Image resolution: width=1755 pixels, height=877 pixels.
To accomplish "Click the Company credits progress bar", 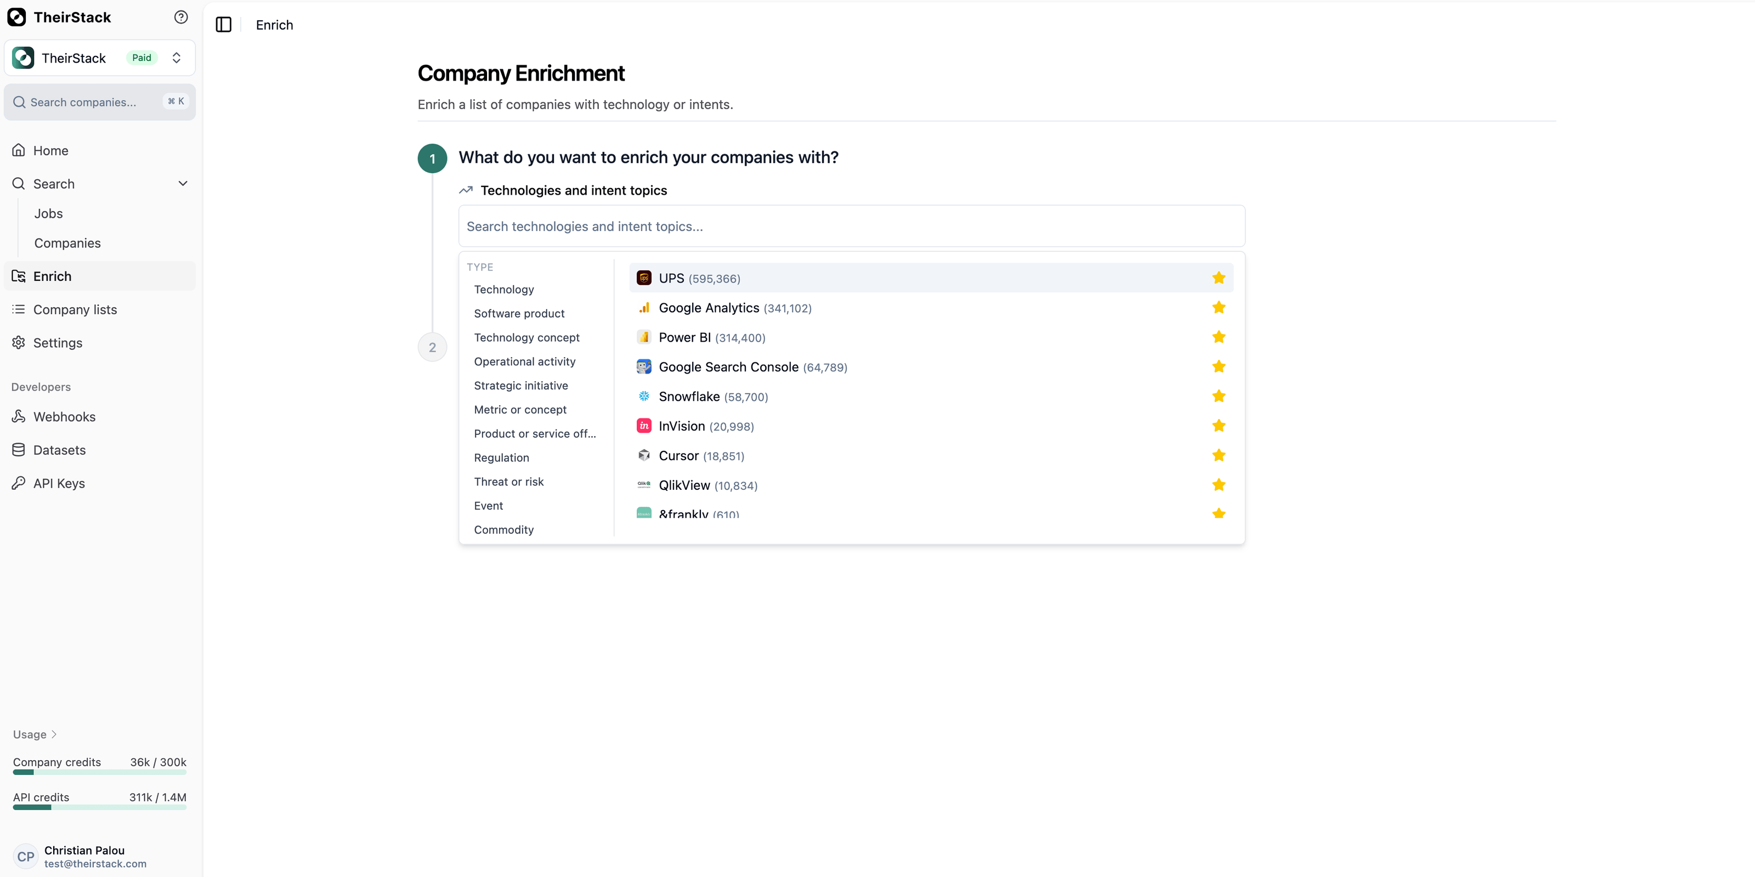I will [99, 772].
